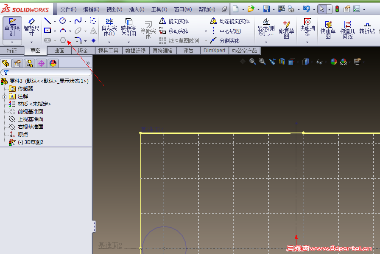
Task: Select the Sketch Fillet tool
Action: click(x=78, y=40)
